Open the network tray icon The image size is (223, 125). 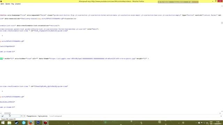[205, 123]
